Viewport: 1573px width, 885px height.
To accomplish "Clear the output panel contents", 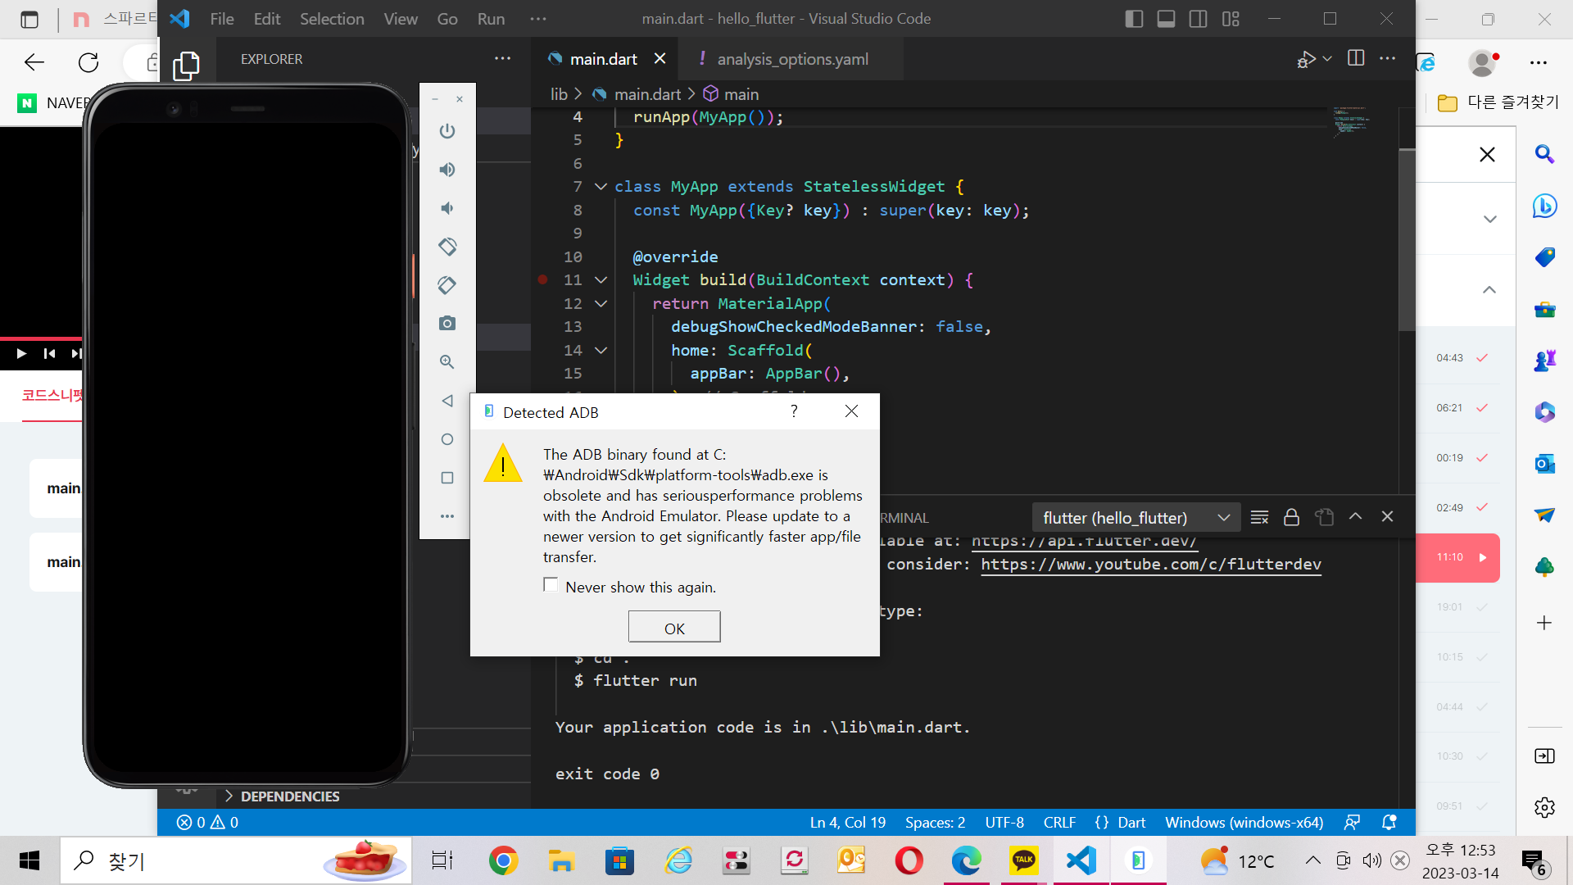I will (x=1260, y=517).
